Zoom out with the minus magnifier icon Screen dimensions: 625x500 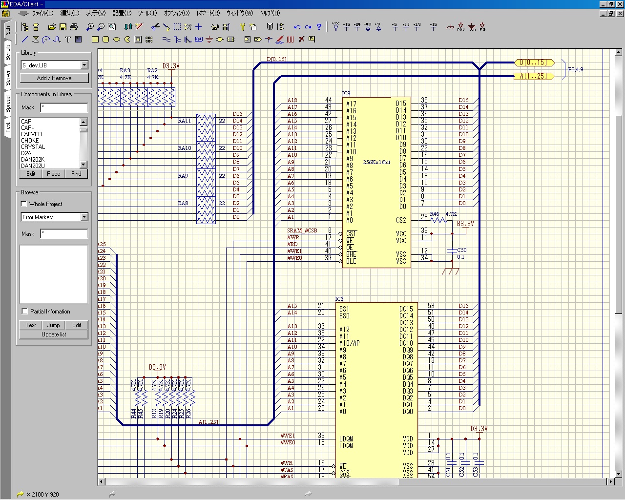101,27
